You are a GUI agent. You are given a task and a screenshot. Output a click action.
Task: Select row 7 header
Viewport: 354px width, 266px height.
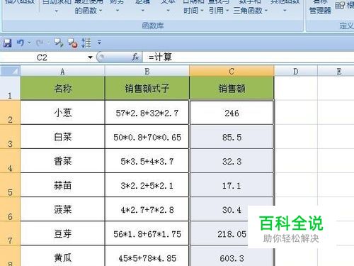[10, 233]
